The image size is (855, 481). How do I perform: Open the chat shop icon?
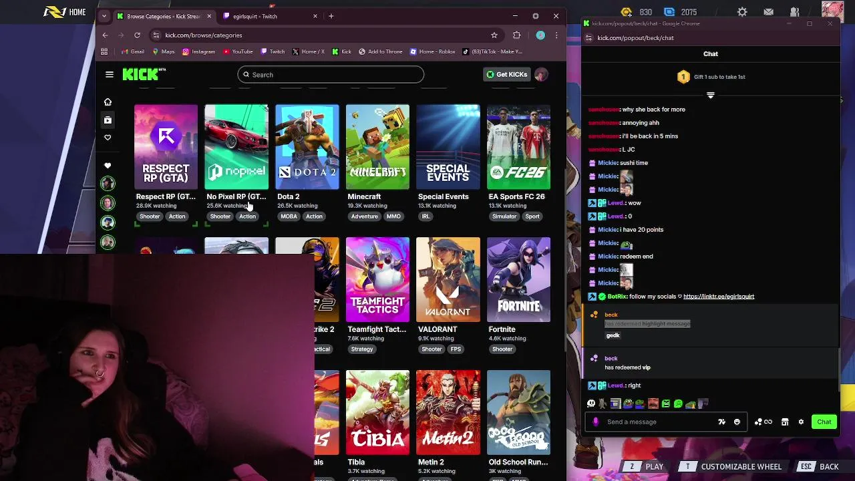[x=785, y=422]
